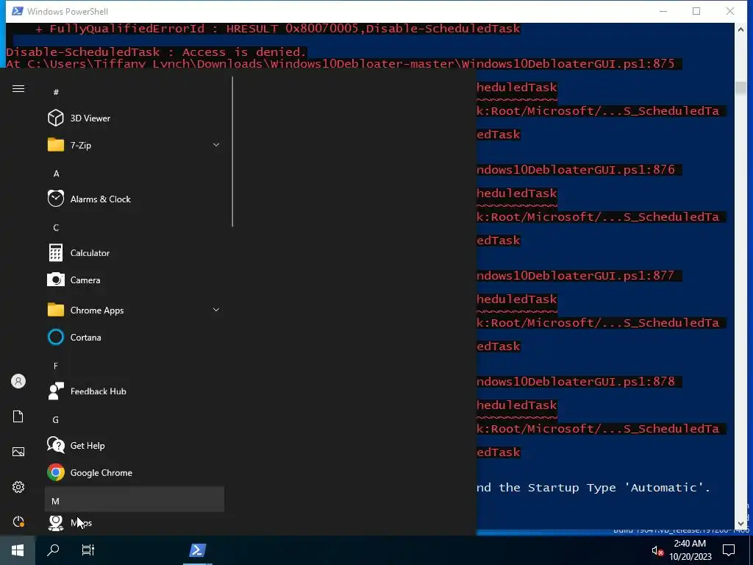The width and height of the screenshot is (753, 565).
Task: Open Documents from the Start sidebar
Action: [x=18, y=416]
